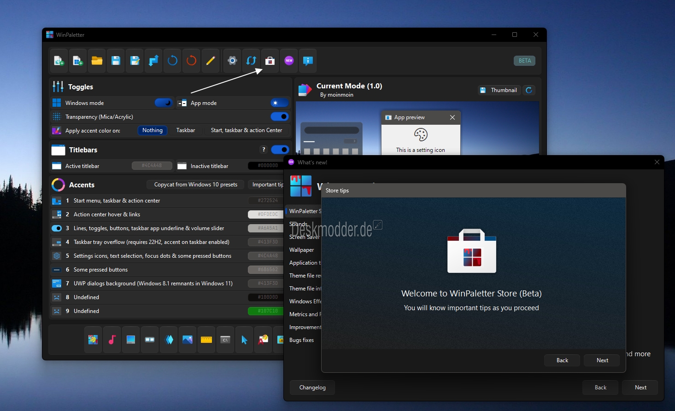Click the blue circular restore arrow icon
The image size is (675, 411).
[172, 61]
